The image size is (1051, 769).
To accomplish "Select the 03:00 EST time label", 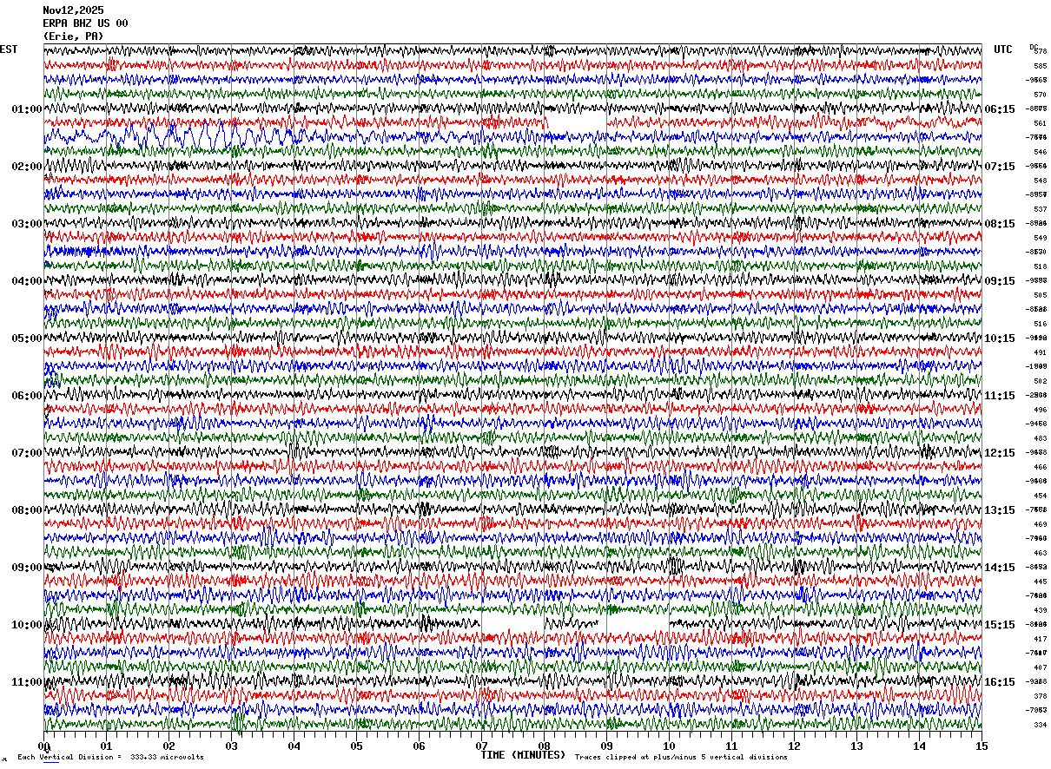I will [26, 224].
